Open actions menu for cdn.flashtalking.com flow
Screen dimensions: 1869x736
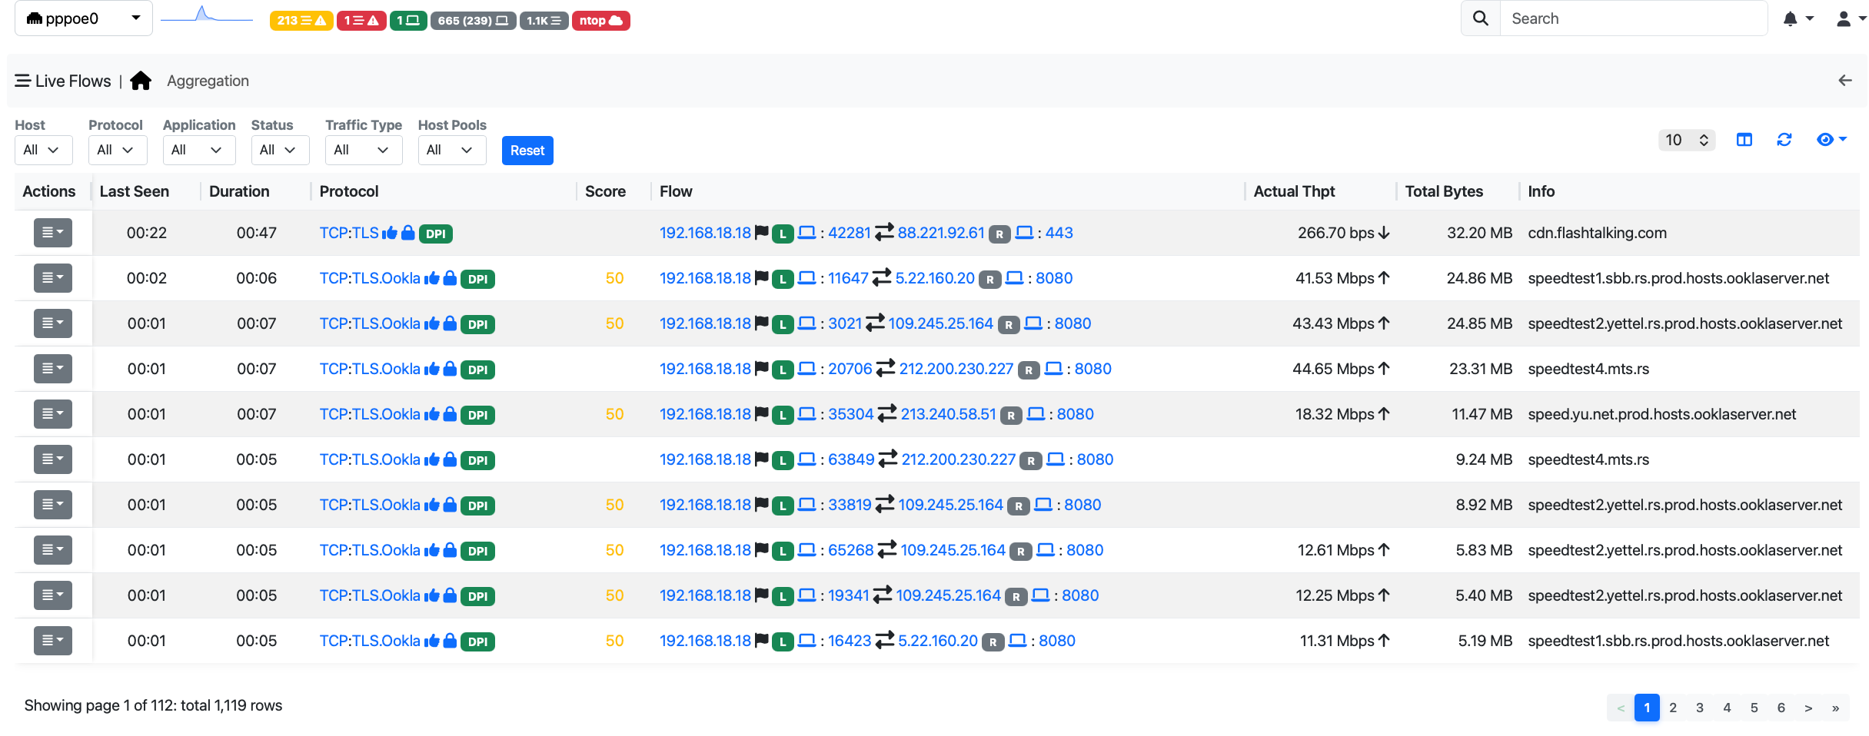[52, 233]
